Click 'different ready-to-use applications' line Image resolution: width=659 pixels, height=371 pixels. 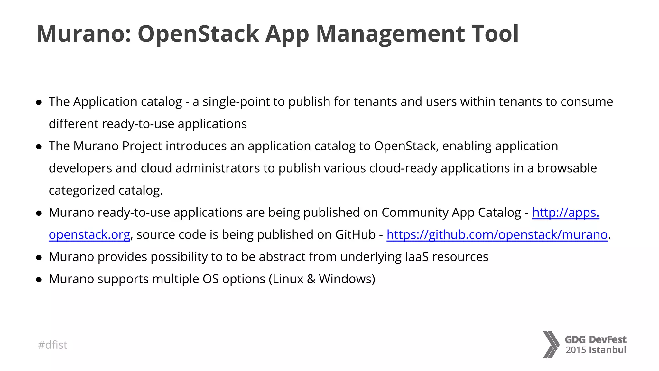148,124
